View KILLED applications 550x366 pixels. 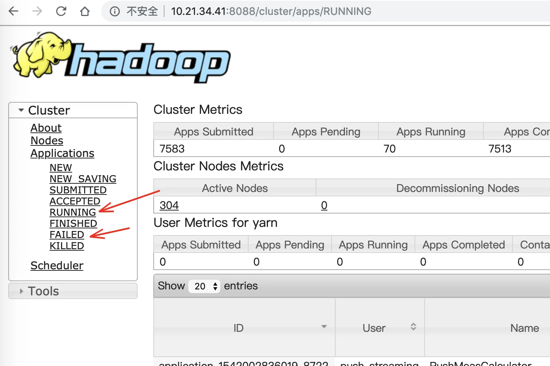pyautogui.click(x=67, y=246)
